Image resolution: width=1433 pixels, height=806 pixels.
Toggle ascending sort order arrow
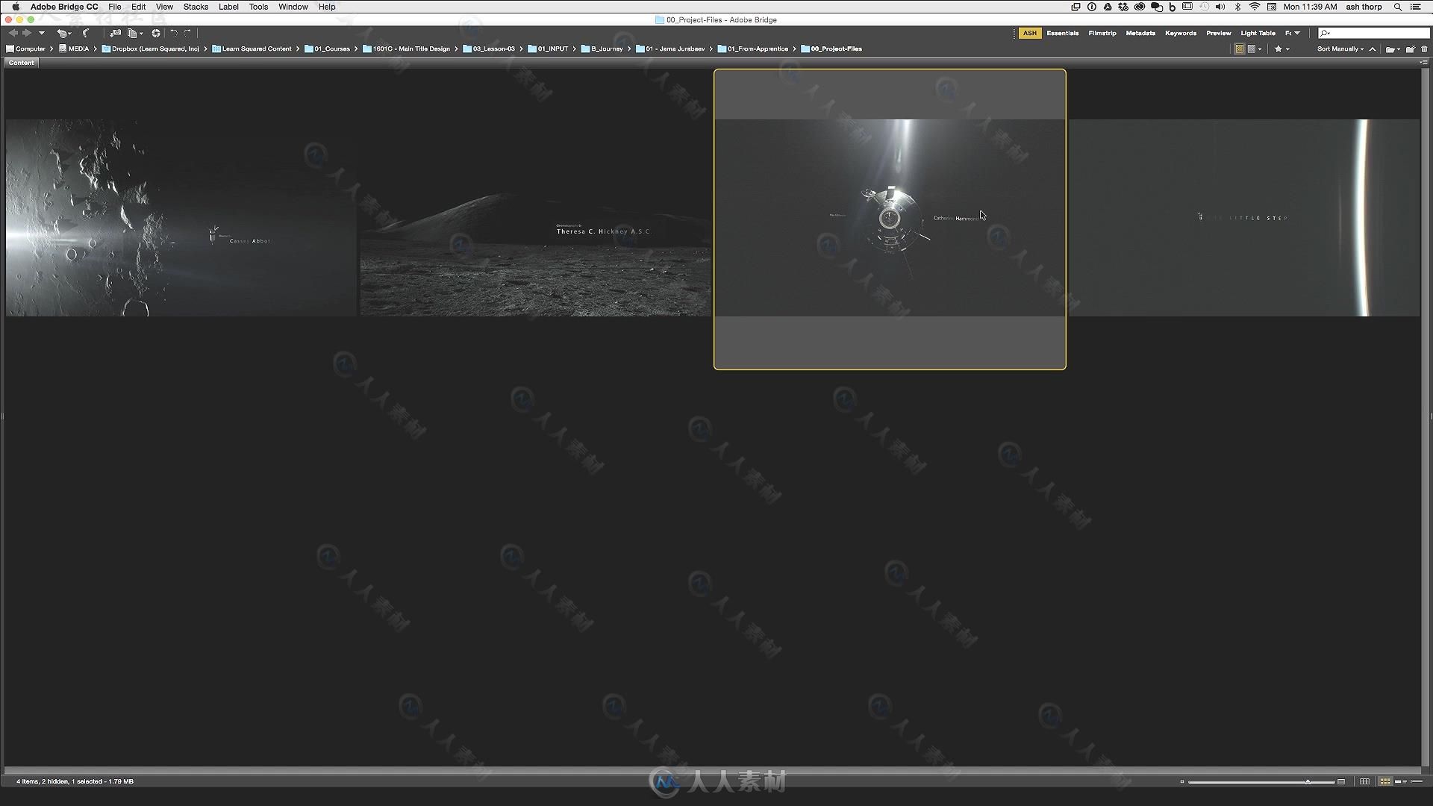coord(1373,49)
